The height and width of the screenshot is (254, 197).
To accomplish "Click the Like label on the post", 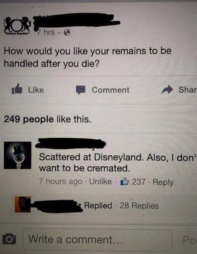I will (36, 90).
